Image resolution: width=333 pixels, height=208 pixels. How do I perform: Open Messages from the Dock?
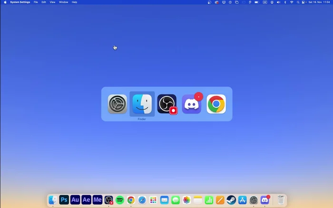(176, 200)
